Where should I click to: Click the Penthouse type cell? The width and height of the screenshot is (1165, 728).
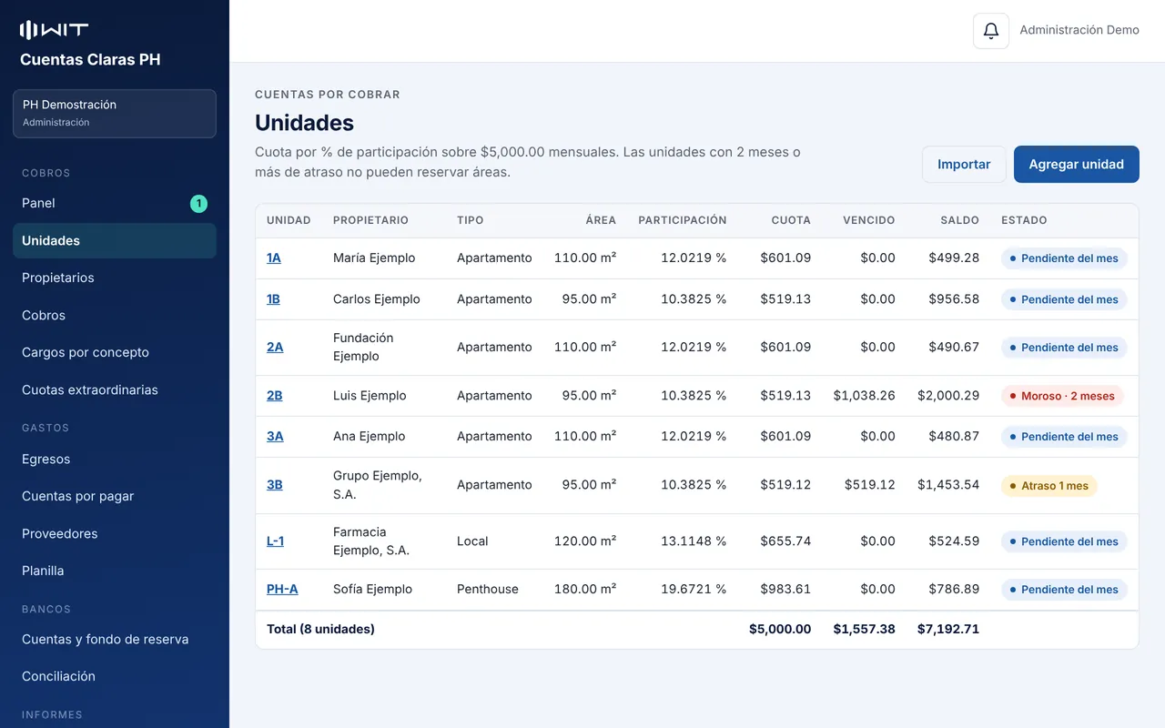point(488,590)
